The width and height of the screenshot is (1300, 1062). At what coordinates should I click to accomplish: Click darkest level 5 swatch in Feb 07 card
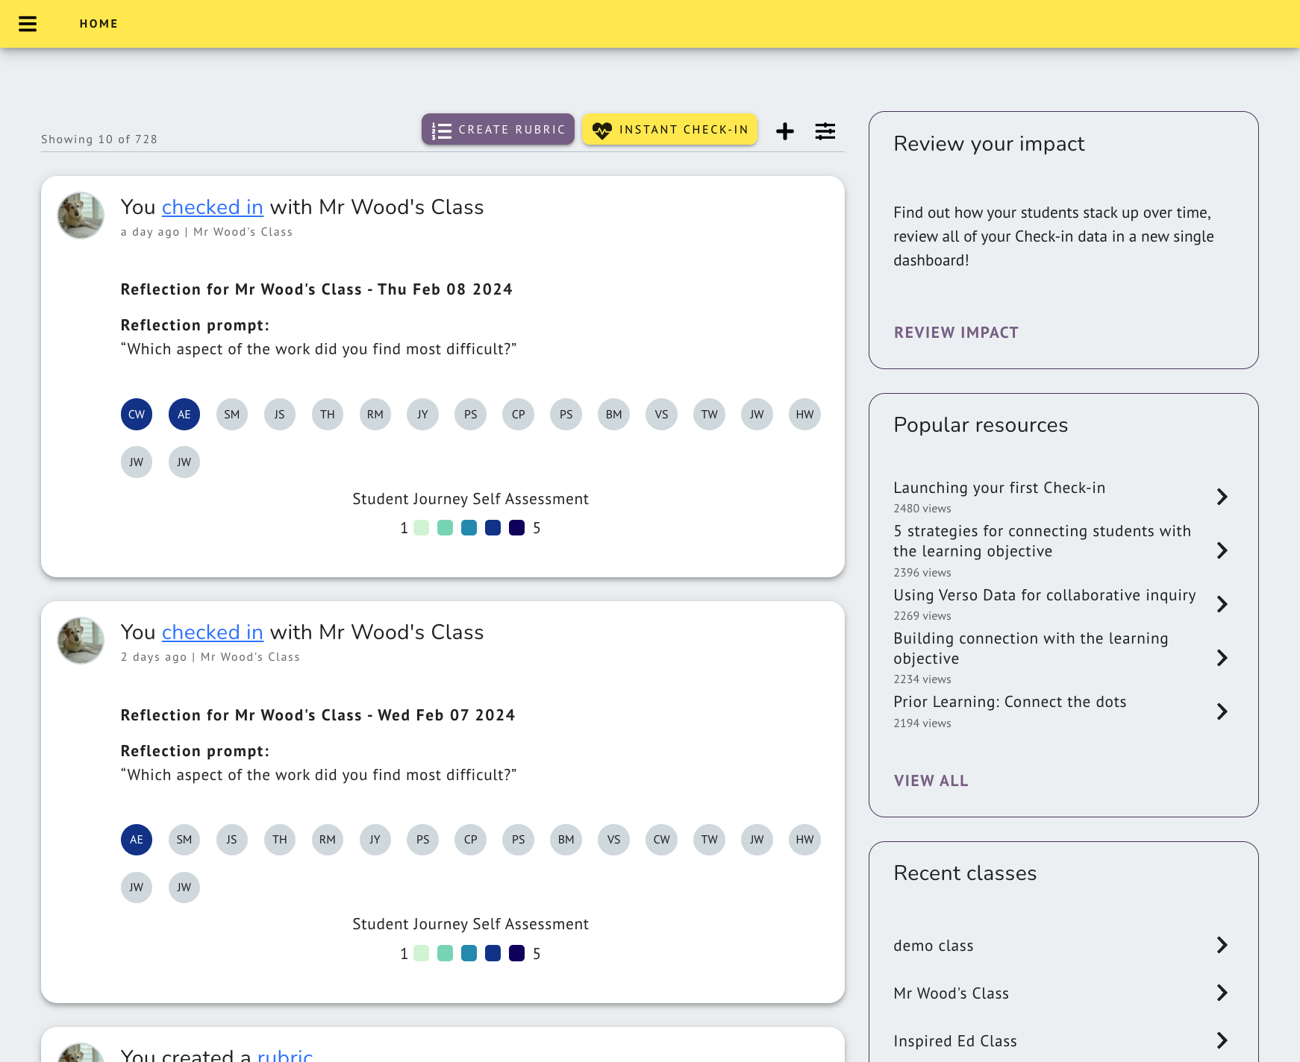pyautogui.click(x=517, y=953)
